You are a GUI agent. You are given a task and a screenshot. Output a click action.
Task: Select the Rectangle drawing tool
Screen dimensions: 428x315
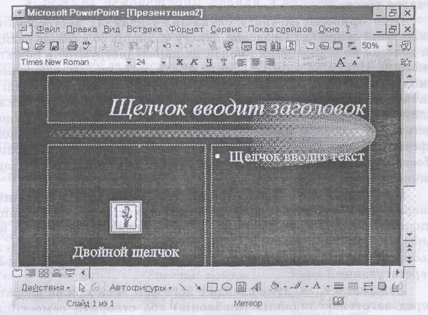pyautogui.click(x=212, y=287)
